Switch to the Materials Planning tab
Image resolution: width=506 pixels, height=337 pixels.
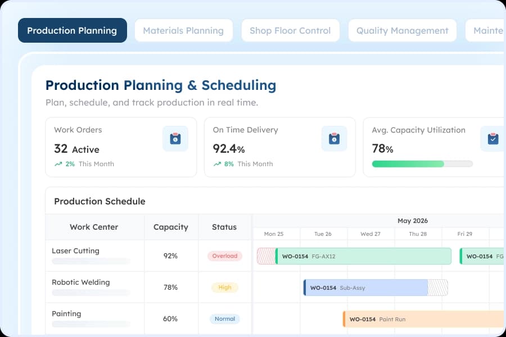tap(183, 30)
